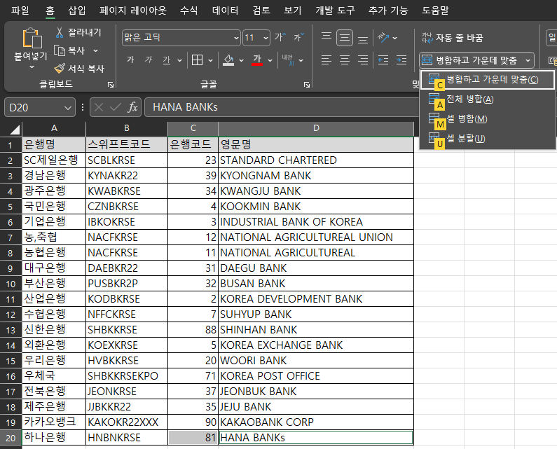Open the 파일 tab
Viewport: 557px width, 449px height.
20,11
